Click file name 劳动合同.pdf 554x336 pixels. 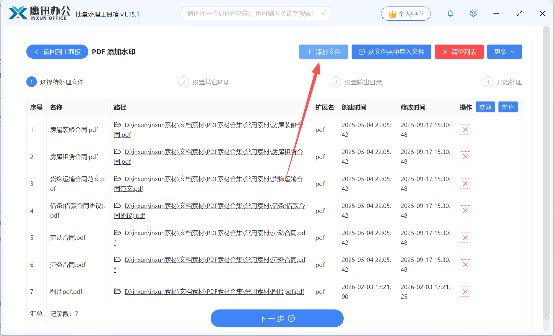pyautogui.click(x=68, y=237)
